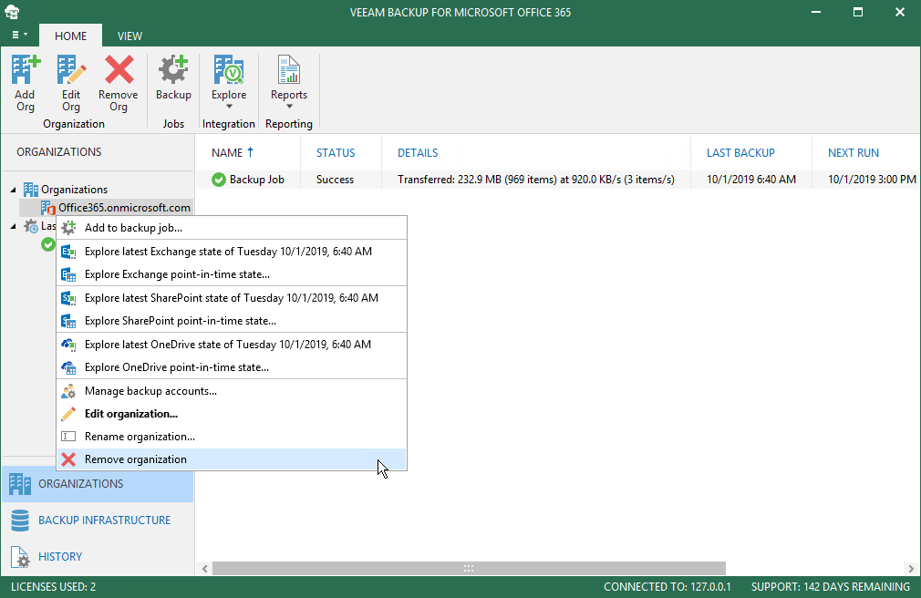
Task: Expand the Reports dropdown arrow
Action: pyautogui.click(x=289, y=107)
